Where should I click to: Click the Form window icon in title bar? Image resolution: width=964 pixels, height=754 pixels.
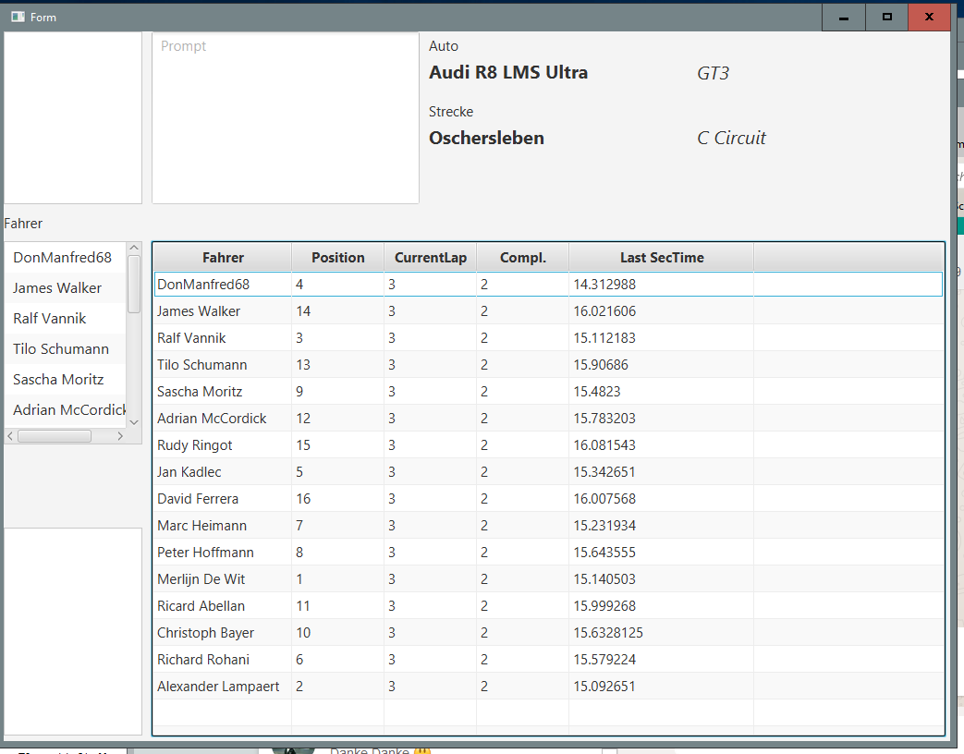coord(17,17)
